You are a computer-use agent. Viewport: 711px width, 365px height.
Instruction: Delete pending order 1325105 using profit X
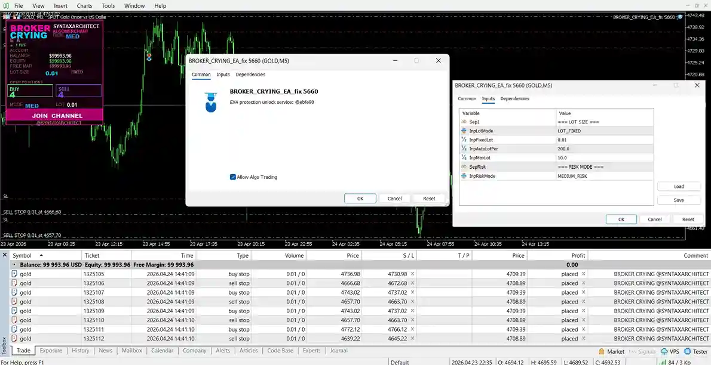583,274
